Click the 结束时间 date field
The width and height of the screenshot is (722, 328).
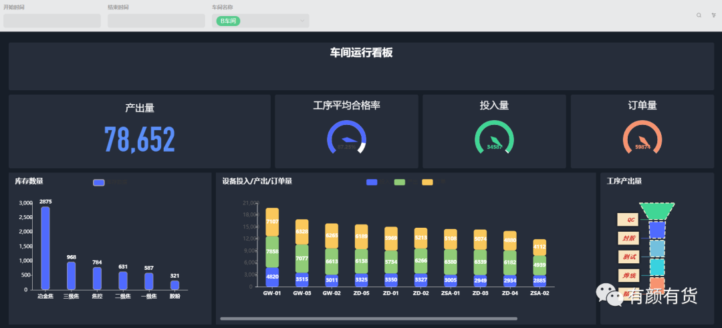[x=156, y=21]
